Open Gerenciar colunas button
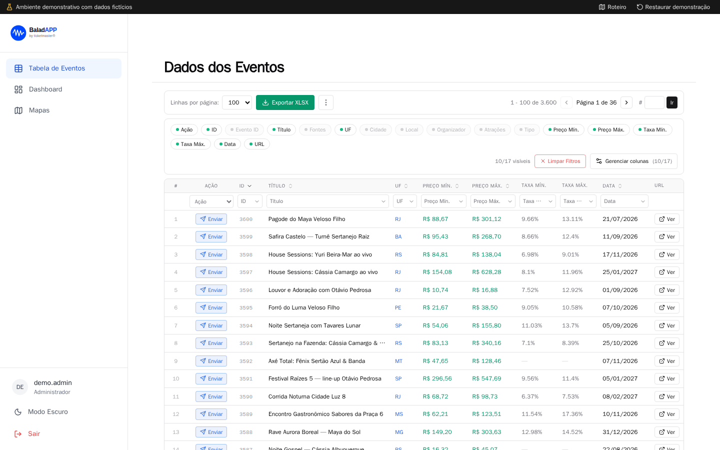This screenshot has height=450, width=720. [x=634, y=161]
